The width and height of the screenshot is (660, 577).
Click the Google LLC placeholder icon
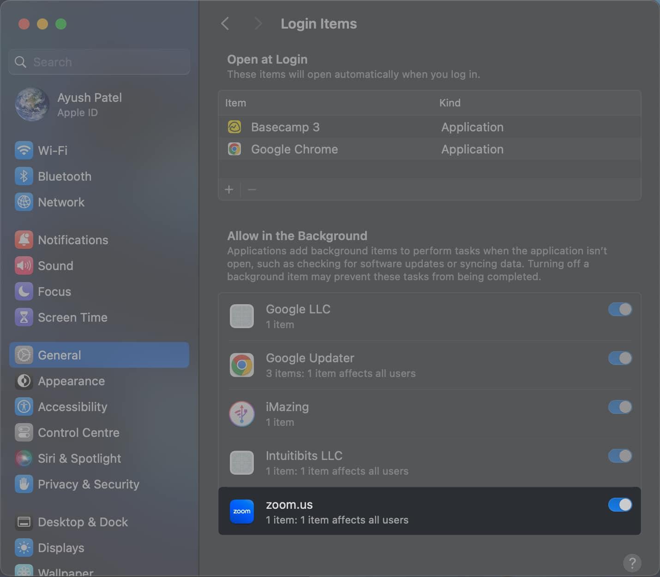242,316
